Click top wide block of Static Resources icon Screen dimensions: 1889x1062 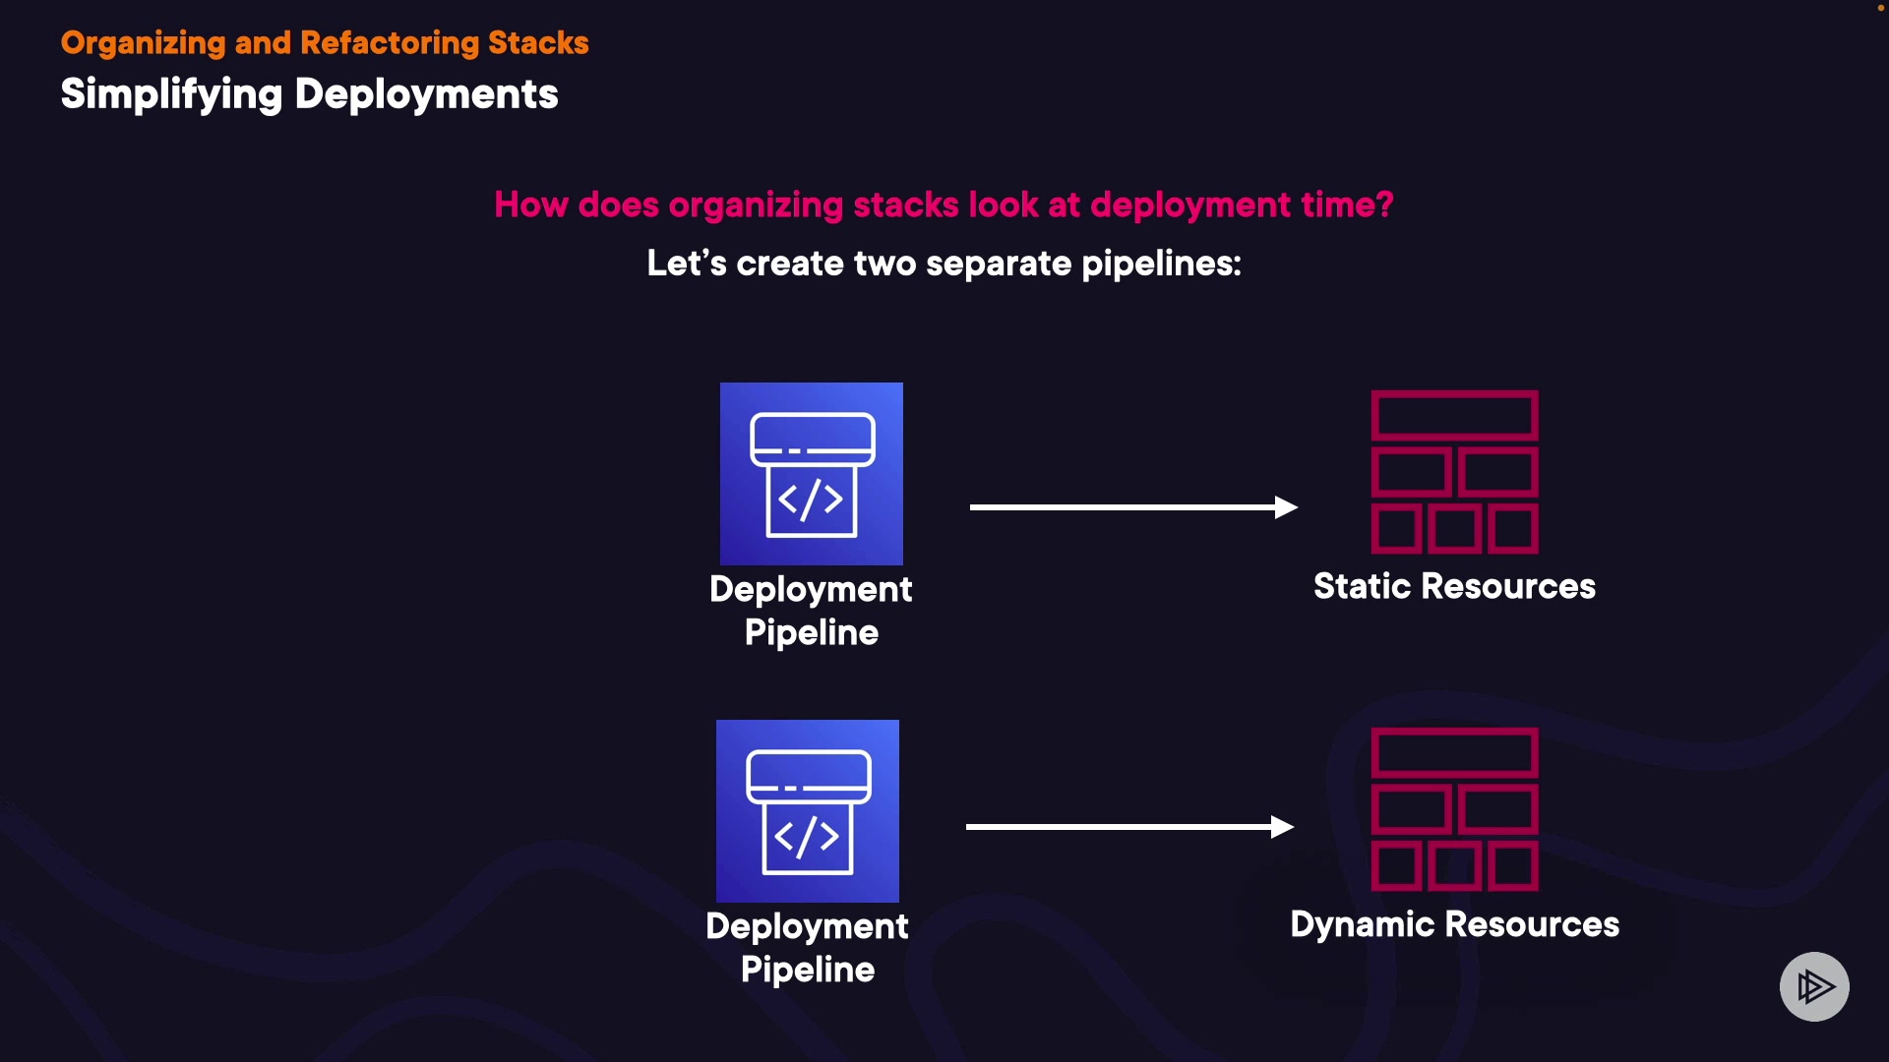[x=1454, y=415]
